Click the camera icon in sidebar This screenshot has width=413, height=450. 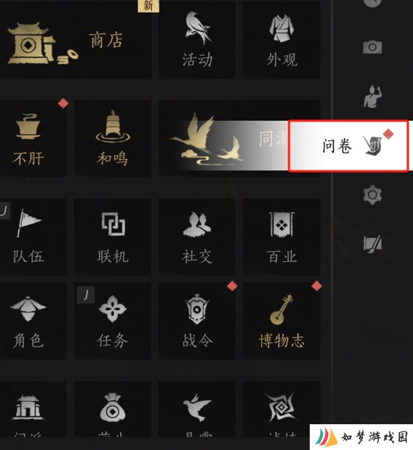(x=373, y=47)
